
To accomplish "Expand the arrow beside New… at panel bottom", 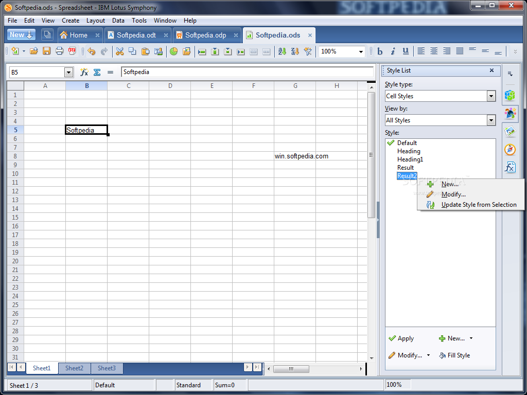I will click(471, 338).
